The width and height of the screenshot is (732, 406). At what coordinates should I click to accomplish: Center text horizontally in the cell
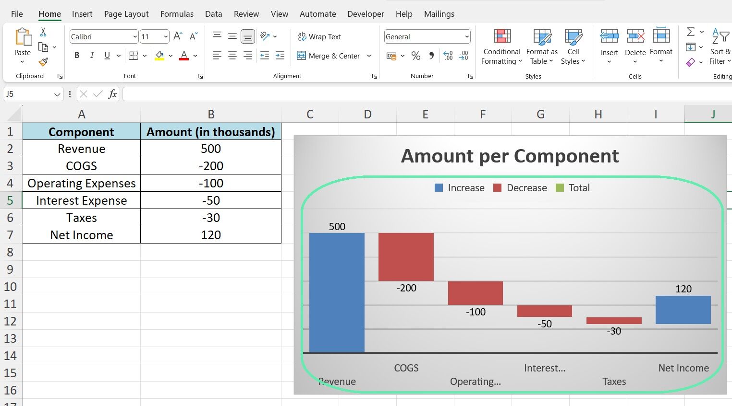point(232,56)
